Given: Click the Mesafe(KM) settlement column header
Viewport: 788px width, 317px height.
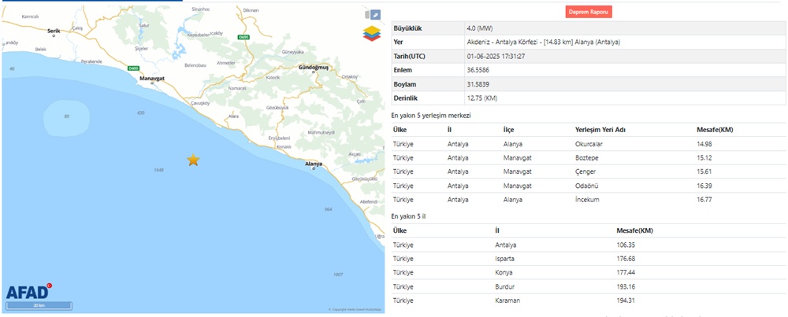Looking at the screenshot, I should tap(715, 129).
